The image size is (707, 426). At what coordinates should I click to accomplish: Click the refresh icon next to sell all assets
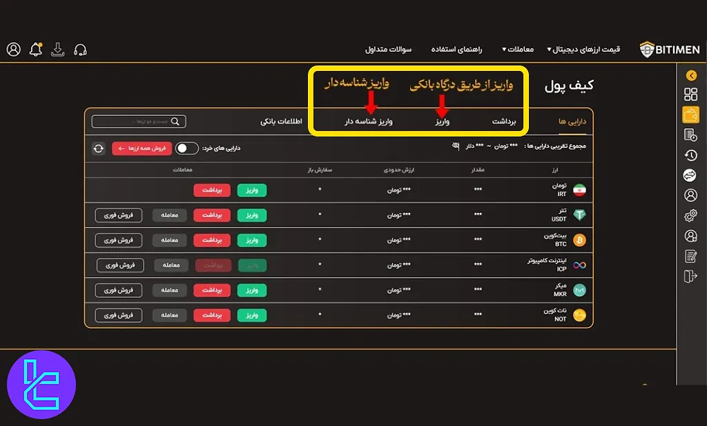pos(99,148)
